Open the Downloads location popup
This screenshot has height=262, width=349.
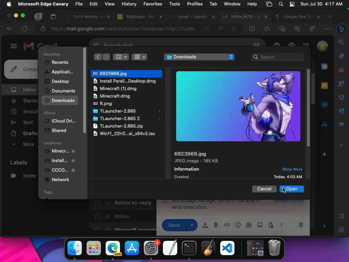pos(199,57)
